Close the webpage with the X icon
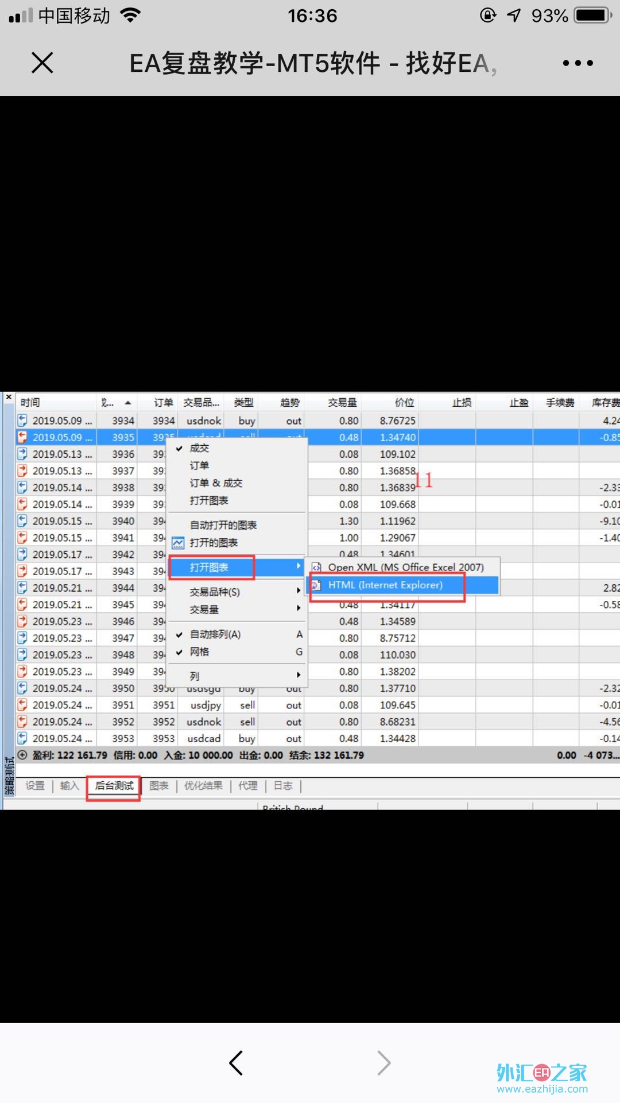 pos(42,63)
